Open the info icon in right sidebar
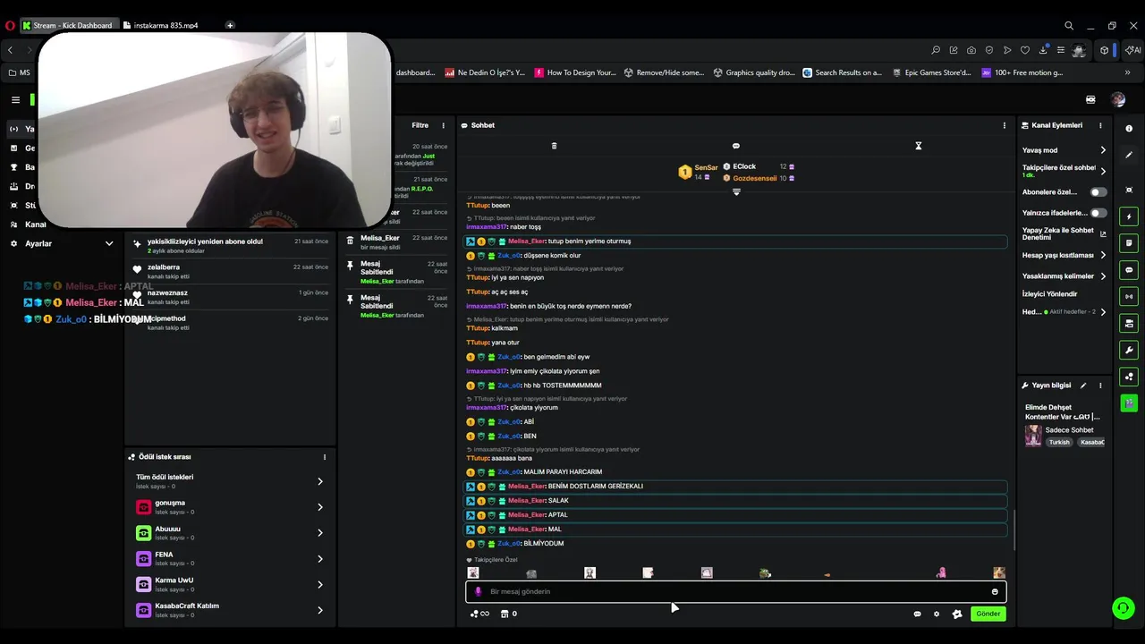 point(1129,129)
